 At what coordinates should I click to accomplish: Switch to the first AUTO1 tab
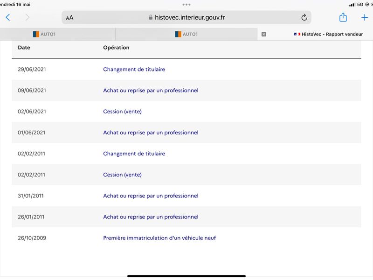[x=57, y=34]
